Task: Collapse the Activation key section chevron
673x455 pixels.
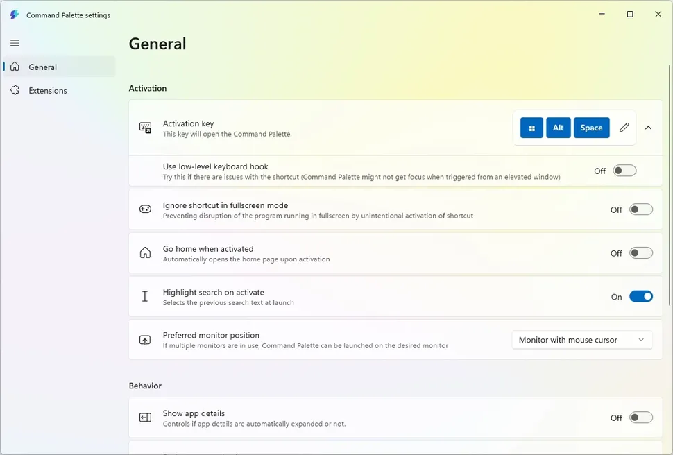Action: click(648, 128)
